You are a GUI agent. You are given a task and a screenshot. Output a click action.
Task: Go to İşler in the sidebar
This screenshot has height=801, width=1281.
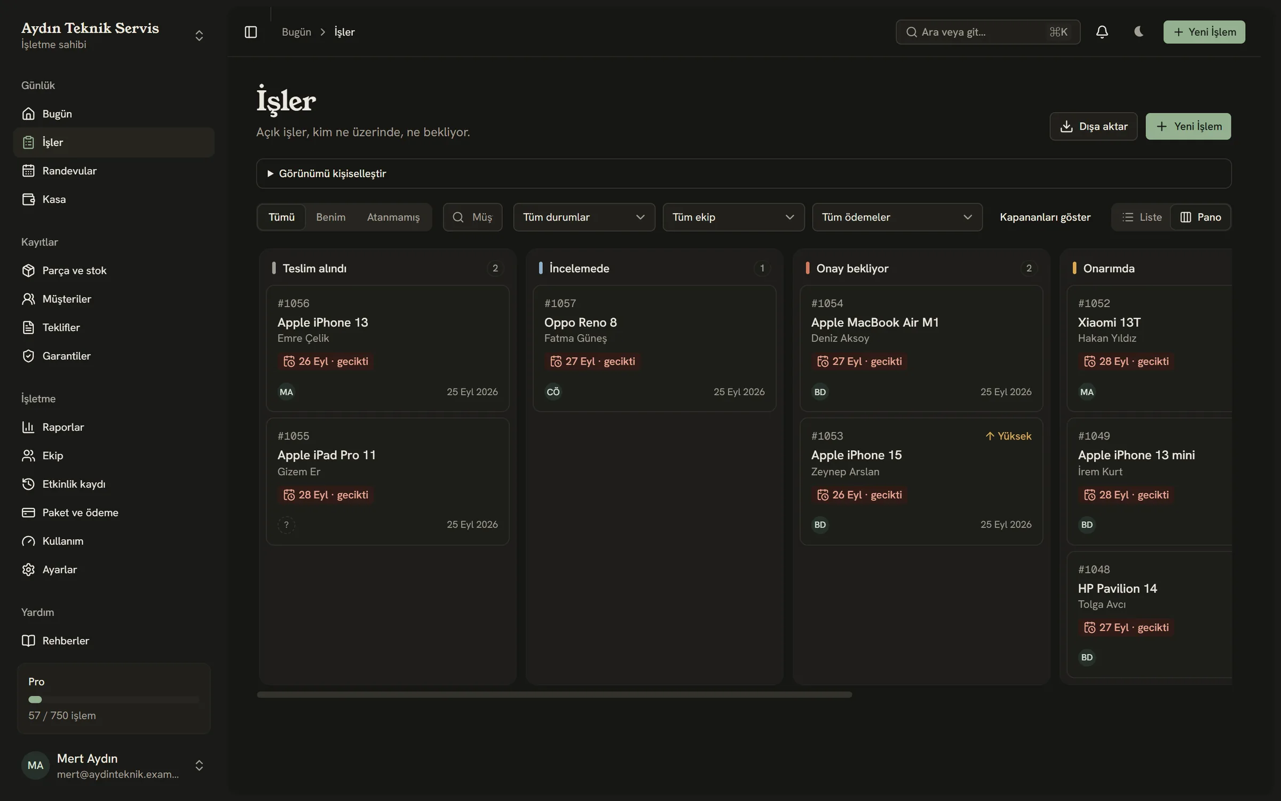(x=114, y=142)
